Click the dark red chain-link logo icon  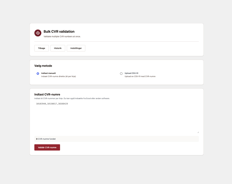pyautogui.click(x=38, y=33)
